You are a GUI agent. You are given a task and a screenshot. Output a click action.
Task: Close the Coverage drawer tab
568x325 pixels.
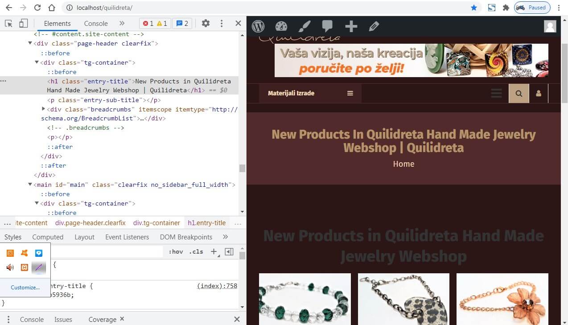coord(122,319)
